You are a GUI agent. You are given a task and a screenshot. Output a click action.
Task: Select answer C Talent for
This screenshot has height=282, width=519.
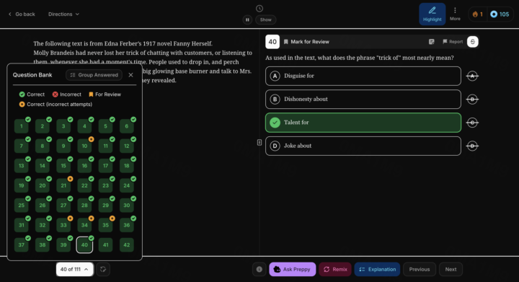tap(363, 123)
